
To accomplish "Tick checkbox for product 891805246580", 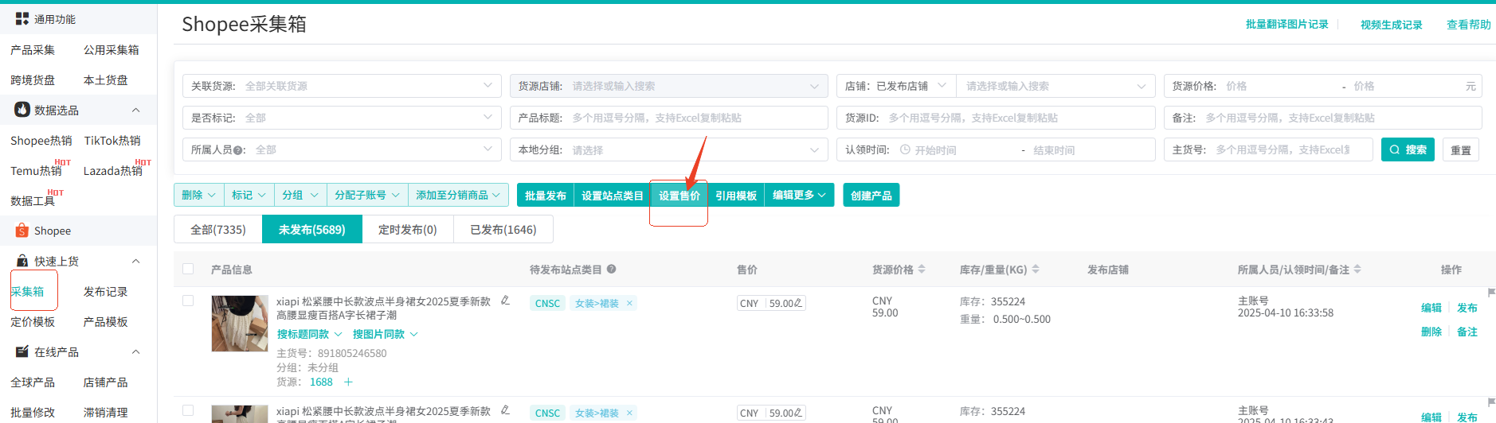I will coord(188,301).
